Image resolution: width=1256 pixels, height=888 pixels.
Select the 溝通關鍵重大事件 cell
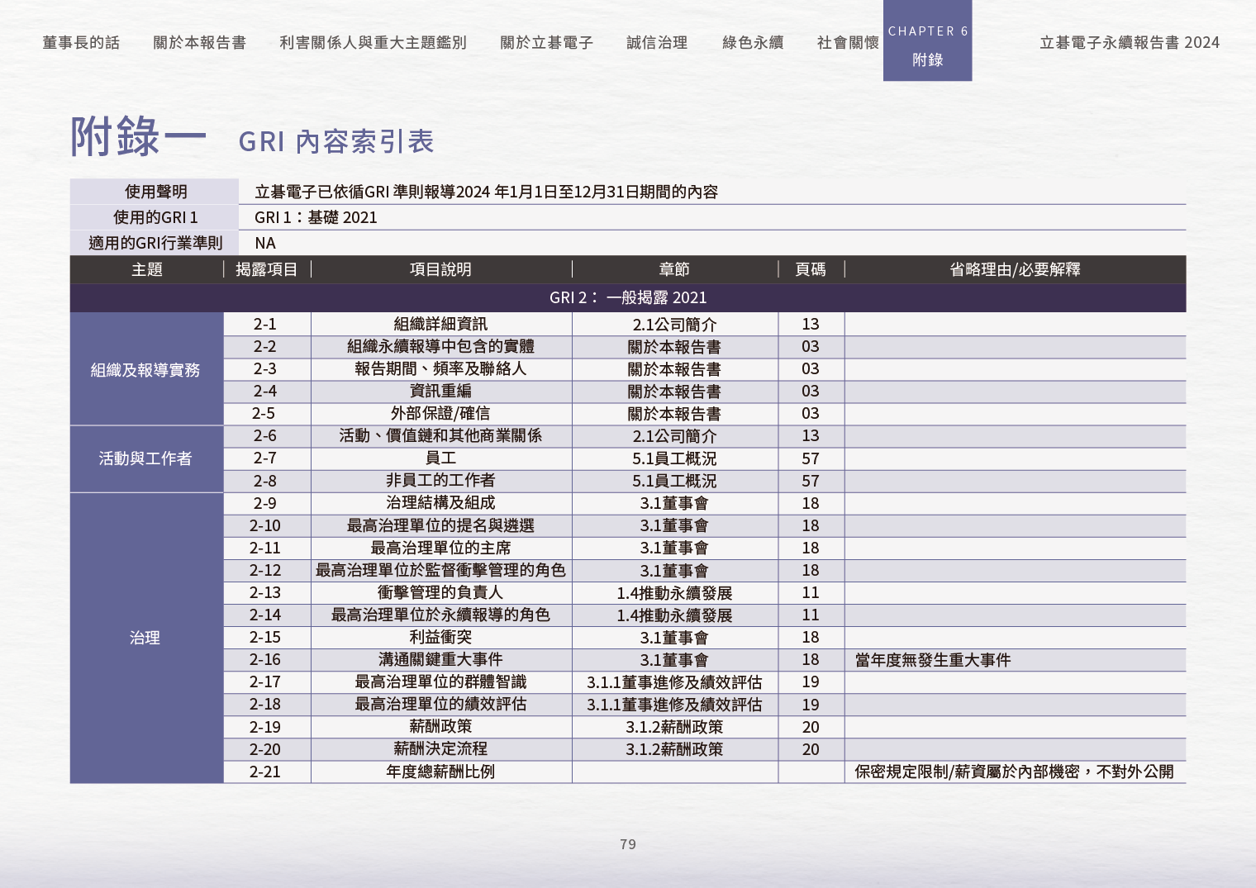440,659
